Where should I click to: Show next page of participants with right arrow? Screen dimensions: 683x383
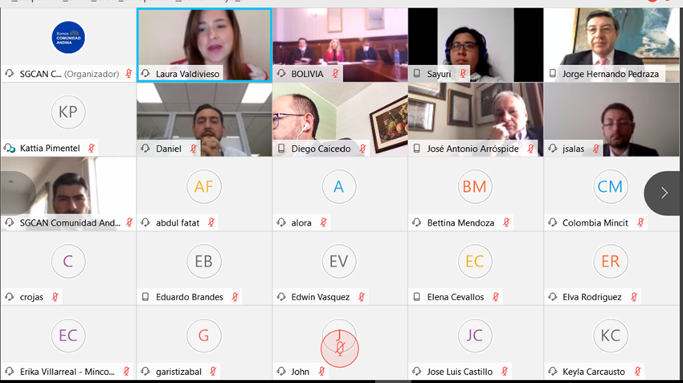coord(664,193)
